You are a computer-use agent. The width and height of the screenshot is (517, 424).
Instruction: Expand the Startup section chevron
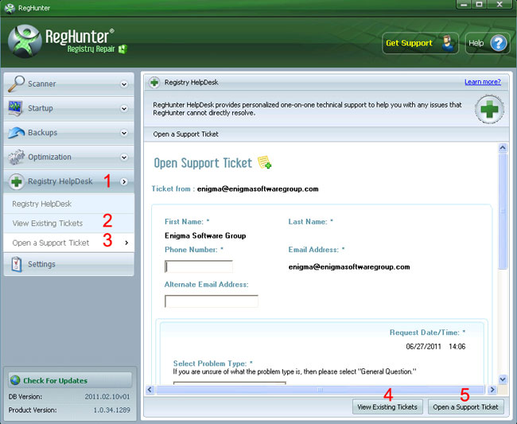coord(124,108)
